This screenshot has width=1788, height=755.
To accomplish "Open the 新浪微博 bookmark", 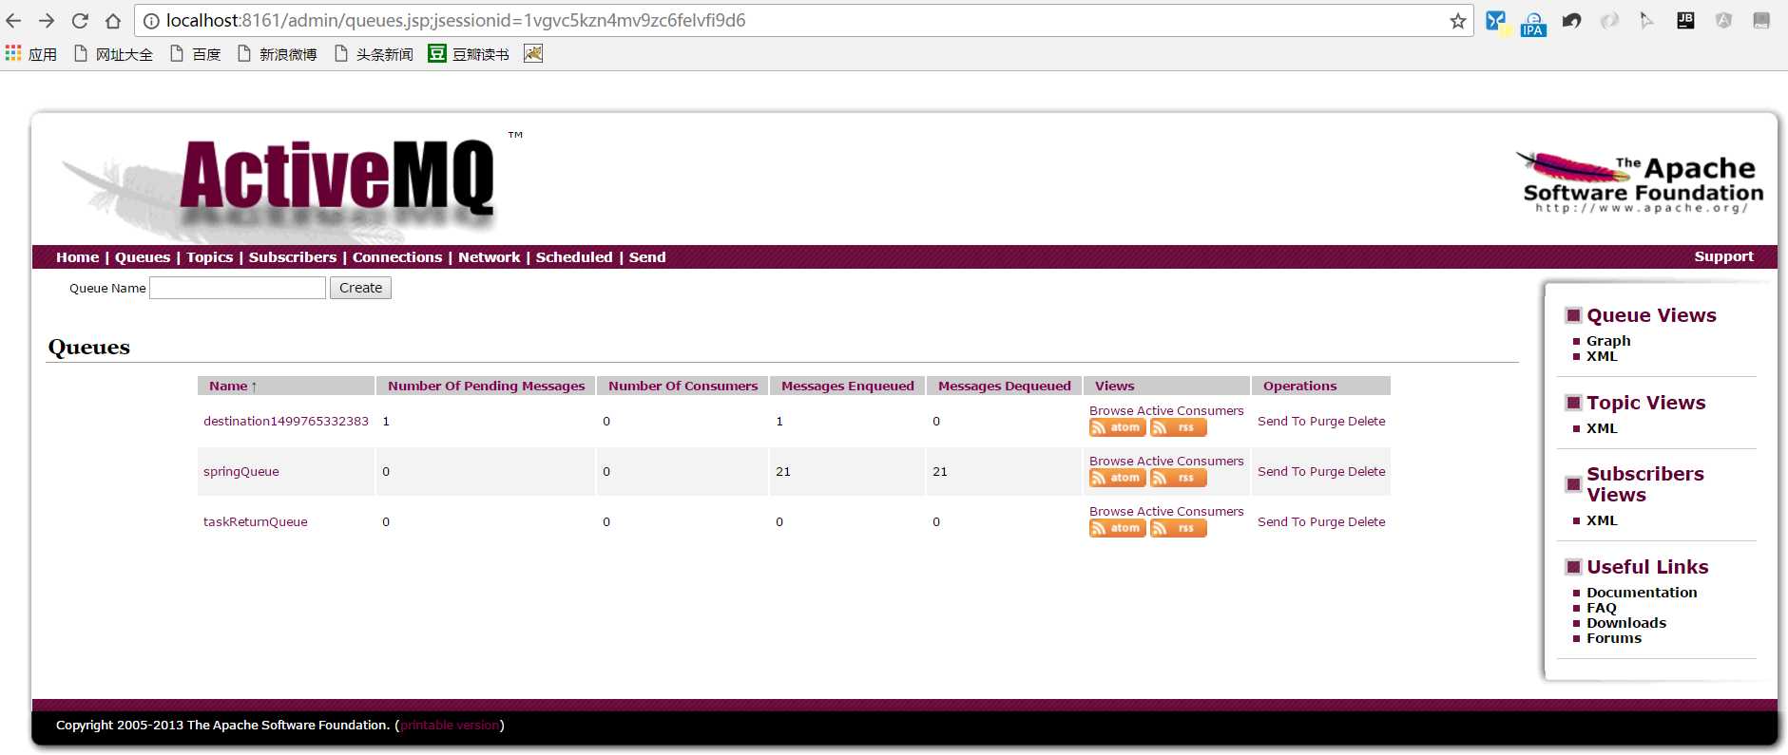I will click(277, 54).
